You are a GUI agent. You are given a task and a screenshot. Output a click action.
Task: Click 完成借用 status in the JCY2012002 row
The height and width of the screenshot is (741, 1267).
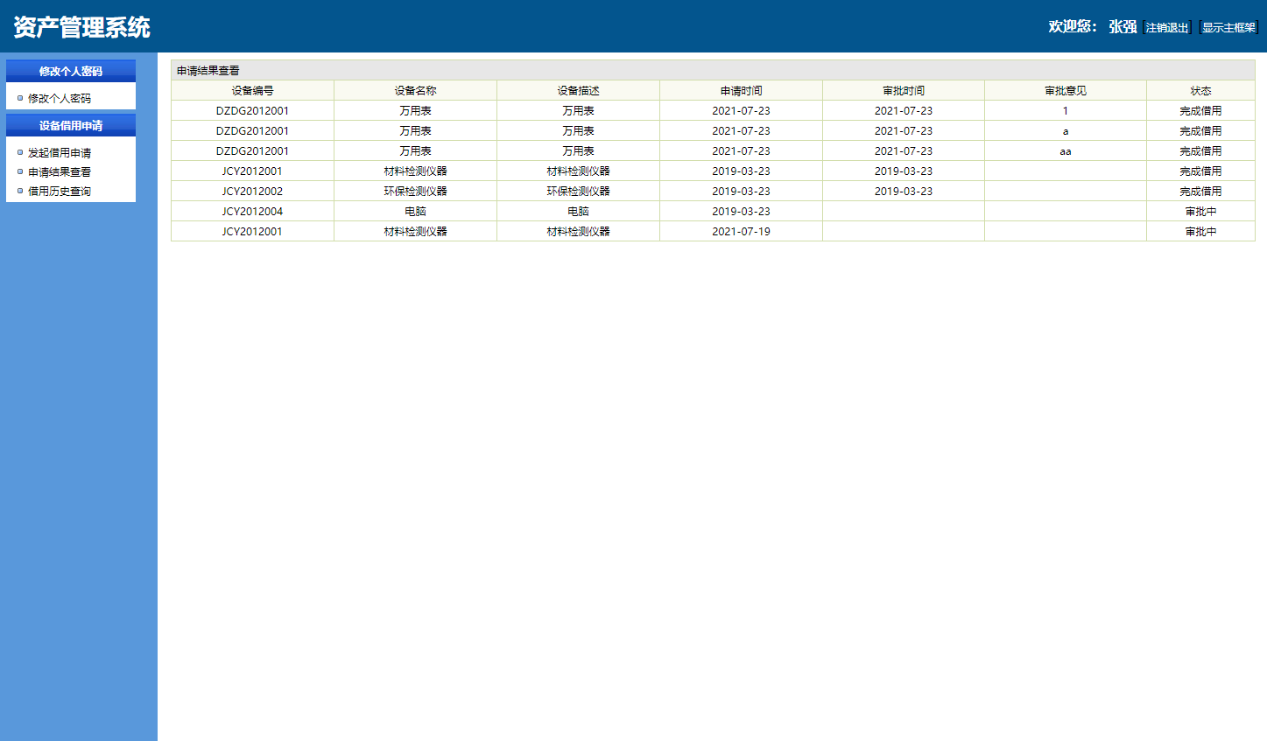tap(1200, 192)
